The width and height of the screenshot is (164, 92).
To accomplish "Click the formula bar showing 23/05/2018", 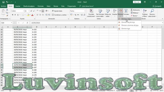I will click(96, 23).
